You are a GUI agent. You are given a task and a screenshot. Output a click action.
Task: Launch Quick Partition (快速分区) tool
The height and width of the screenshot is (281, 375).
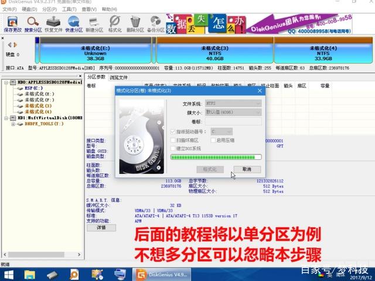[74, 24]
